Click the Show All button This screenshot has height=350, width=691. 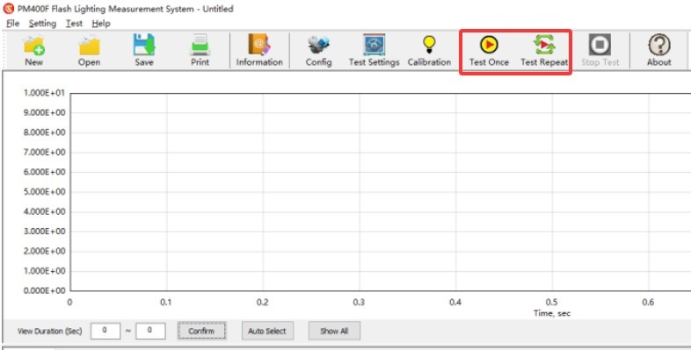click(x=334, y=331)
